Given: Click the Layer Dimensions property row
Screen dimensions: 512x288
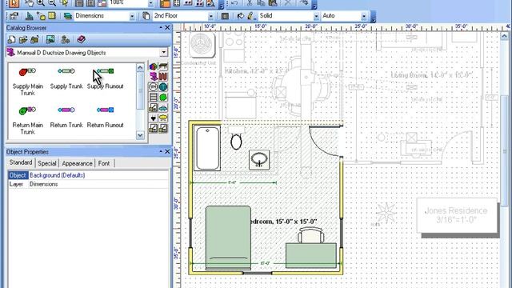Looking at the screenshot, I should coord(88,184).
